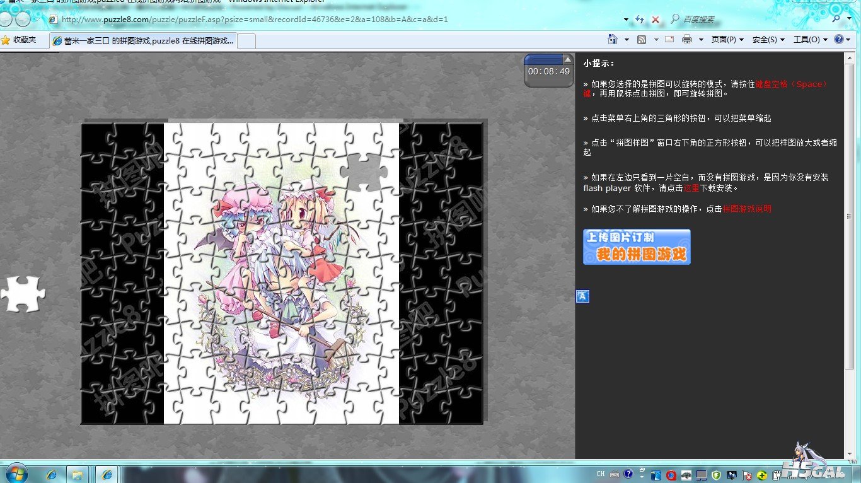This screenshot has height=483, width=861.
Task: Click the blue bird tray icon
Action: (x=656, y=475)
